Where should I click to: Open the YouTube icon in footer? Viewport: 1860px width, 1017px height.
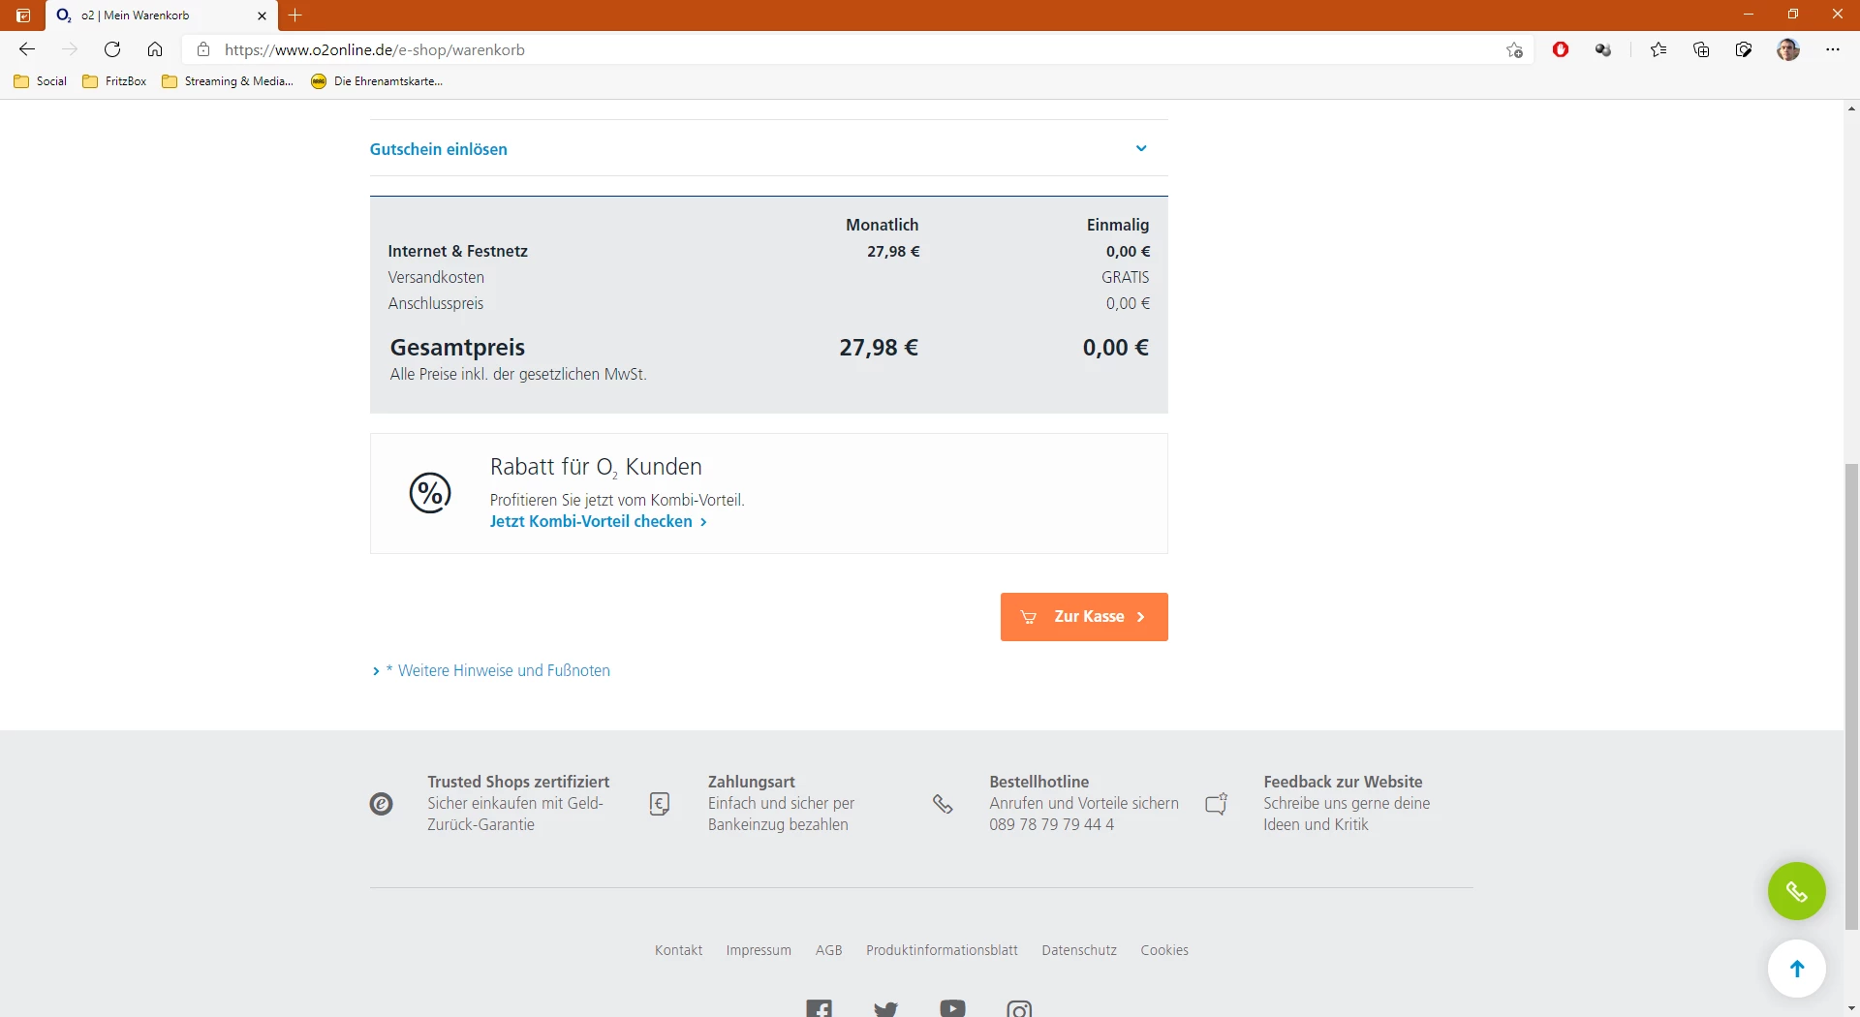(952, 1008)
